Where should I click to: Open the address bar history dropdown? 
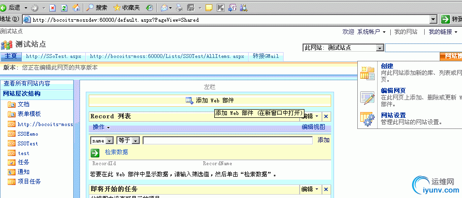[x=433, y=20]
